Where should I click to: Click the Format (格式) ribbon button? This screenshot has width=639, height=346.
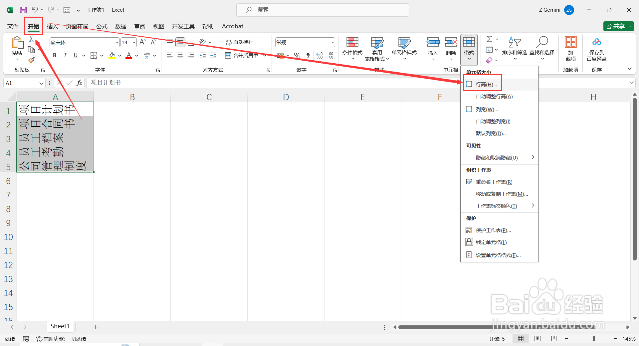click(x=469, y=49)
